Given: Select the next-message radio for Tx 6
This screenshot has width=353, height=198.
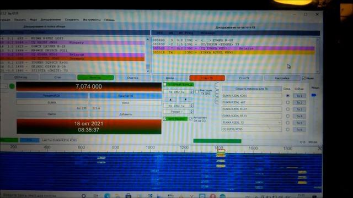Looking at the screenshot, I should tap(287, 130).
